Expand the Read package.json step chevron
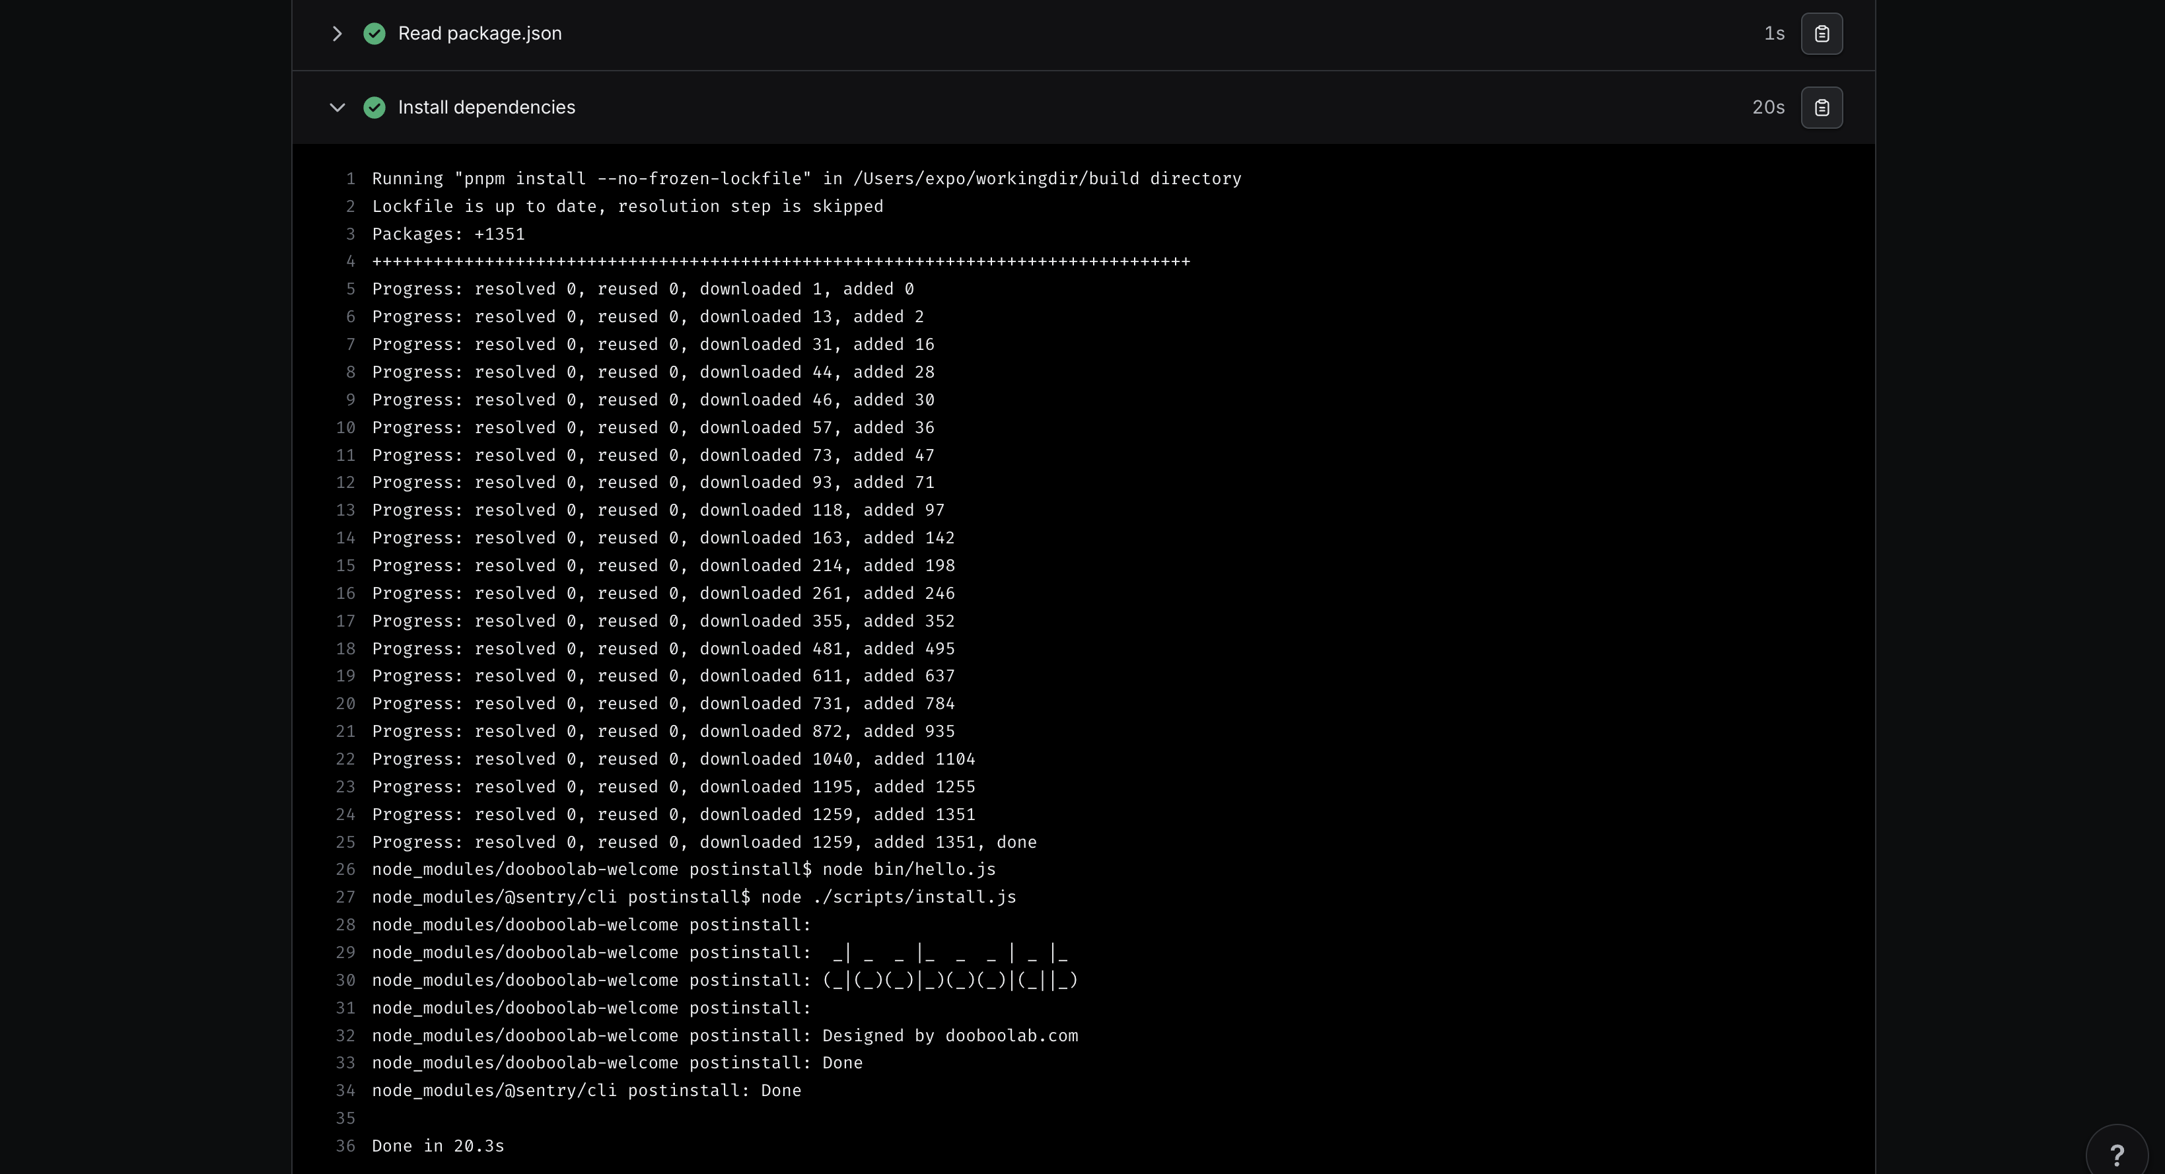Viewport: 2165px width, 1174px height. pos(337,34)
